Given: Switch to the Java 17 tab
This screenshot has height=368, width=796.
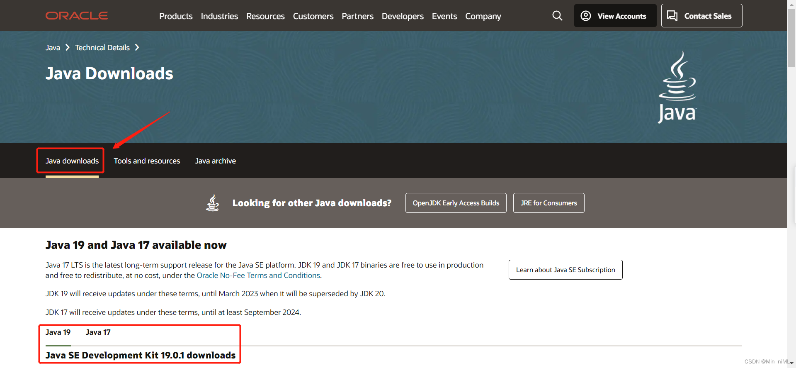Looking at the screenshot, I should point(98,332).
